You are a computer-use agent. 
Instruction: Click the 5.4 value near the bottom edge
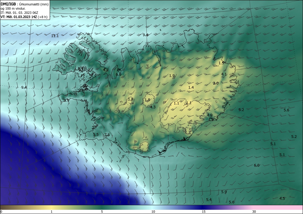[209, 200]
